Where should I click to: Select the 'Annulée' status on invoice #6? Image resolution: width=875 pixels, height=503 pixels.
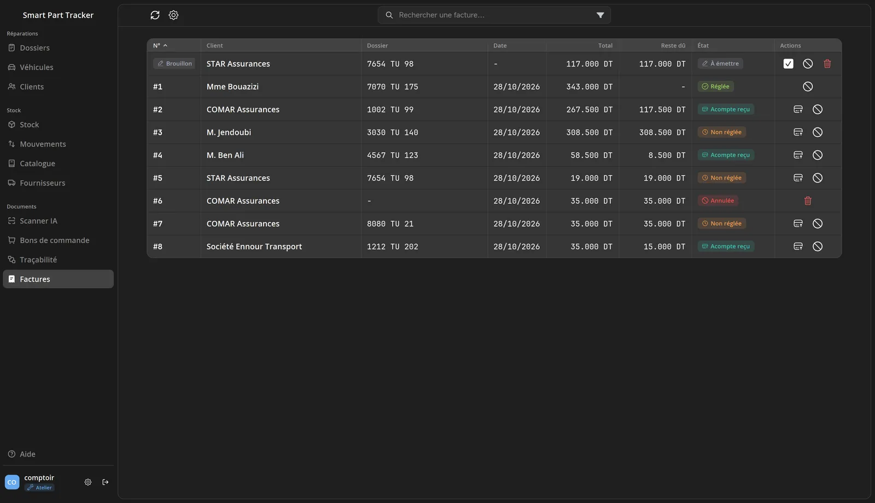[717, 201]
